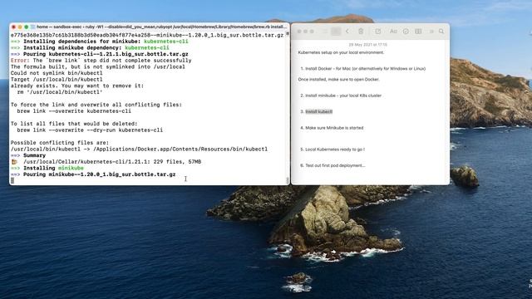
Task: Click the folder proxy icon in Terminal title
Action: coord(33,27)
